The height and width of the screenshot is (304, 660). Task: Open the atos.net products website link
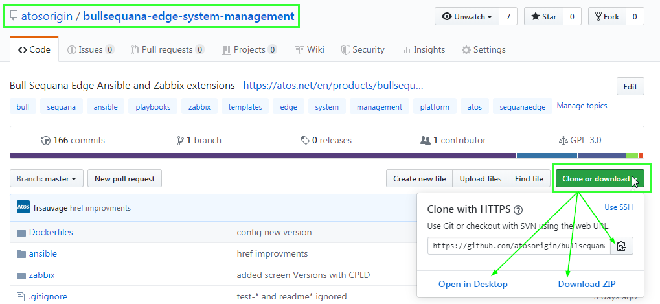[x=334, y=86]
